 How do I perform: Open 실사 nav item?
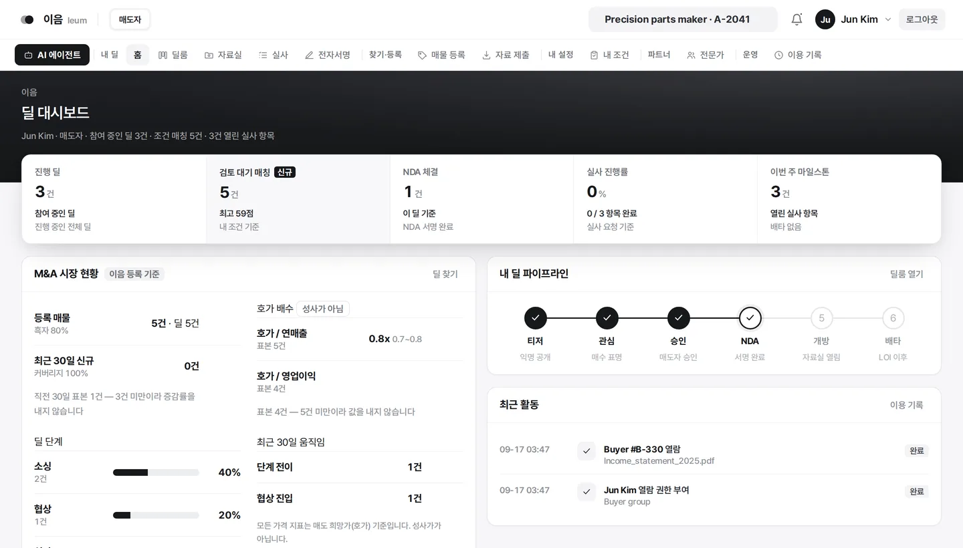(x=274, y=55)
